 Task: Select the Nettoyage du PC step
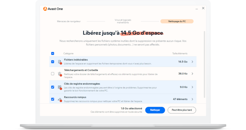pos(177,22)
